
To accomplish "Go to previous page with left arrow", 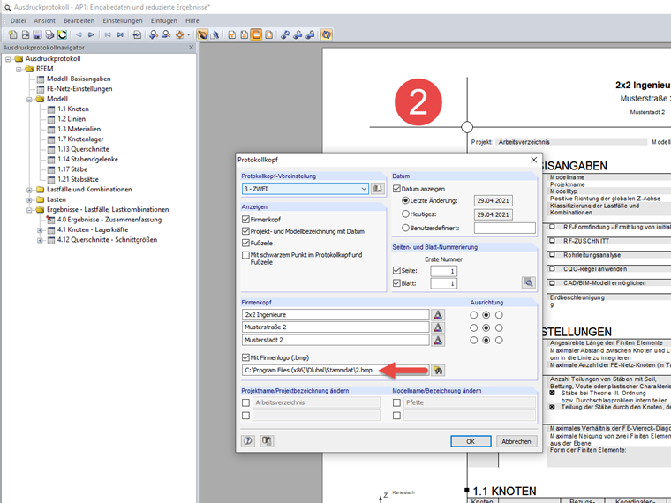I will coord(79,34).
